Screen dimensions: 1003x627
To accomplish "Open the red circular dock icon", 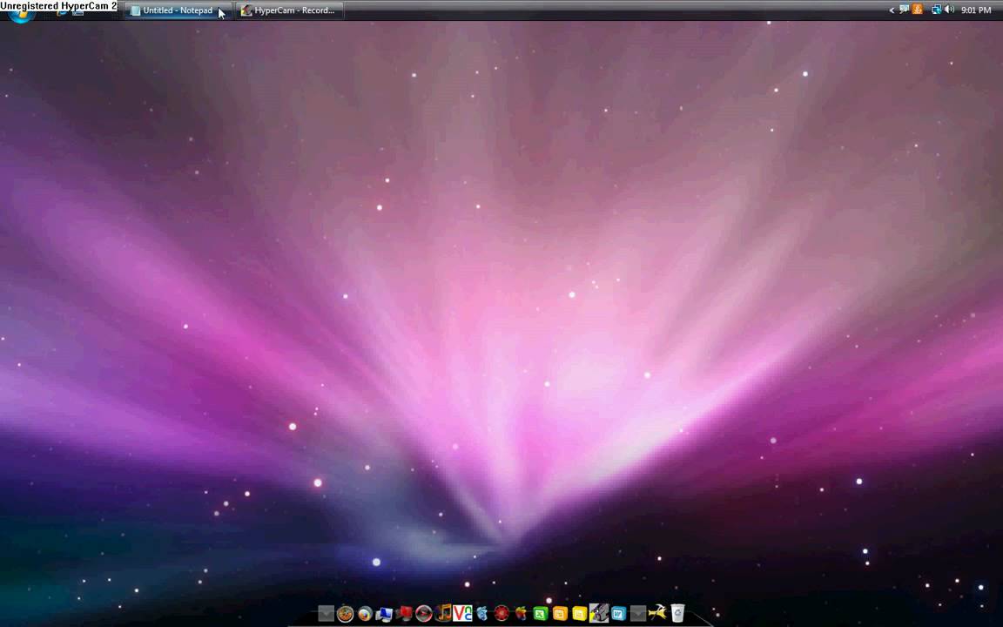I will [x=501, y=614].
